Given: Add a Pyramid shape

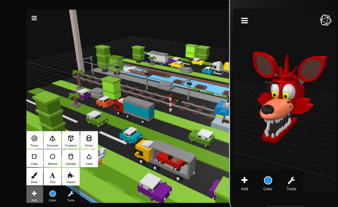Looking at the screenshot, I should 52,140.
